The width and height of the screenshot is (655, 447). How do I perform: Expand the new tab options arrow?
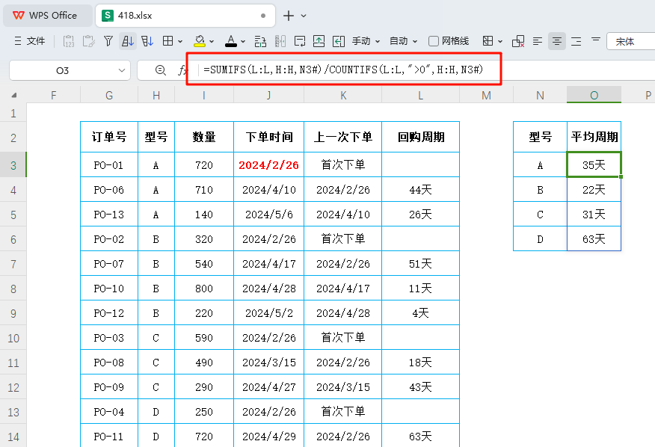[304, 16]
